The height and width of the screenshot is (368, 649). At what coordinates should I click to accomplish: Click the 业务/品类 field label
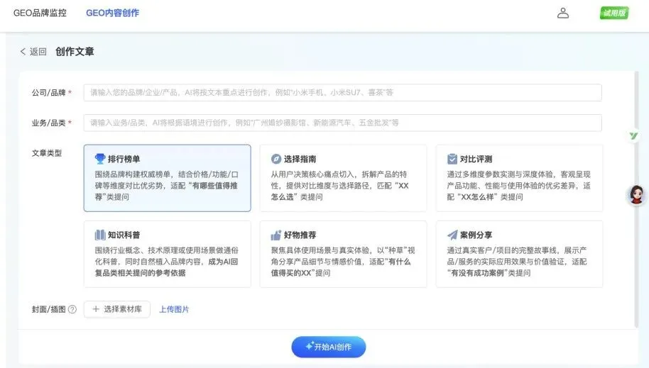[x=48, y=123]
